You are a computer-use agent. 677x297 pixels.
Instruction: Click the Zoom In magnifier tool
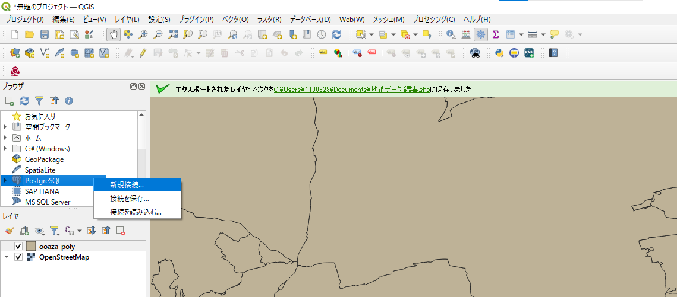pos(143,34)
